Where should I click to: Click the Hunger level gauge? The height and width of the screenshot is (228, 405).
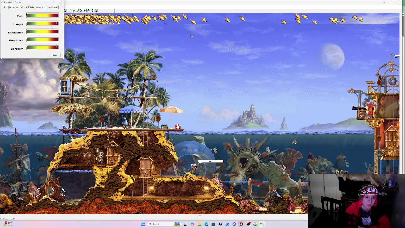(x=42, y=24)
